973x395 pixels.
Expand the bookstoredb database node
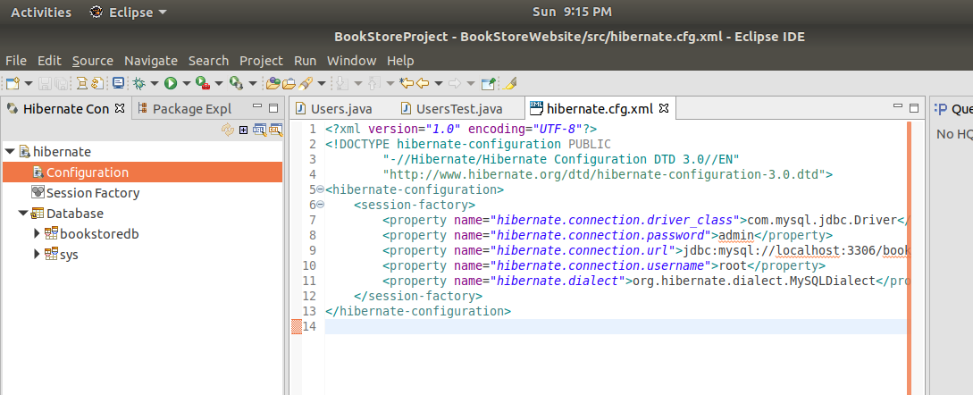tap(37, 234)
